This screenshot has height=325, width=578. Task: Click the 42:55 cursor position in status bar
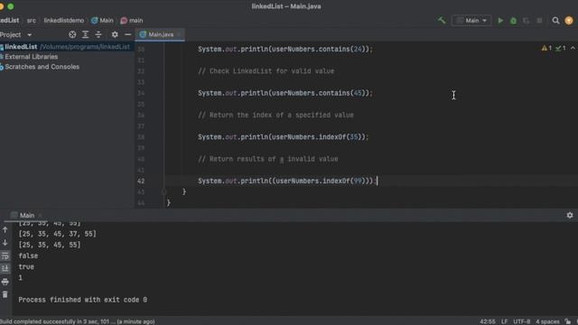pyautogui.click(x=488, y=321)
